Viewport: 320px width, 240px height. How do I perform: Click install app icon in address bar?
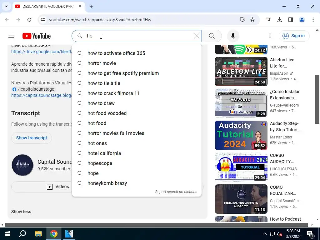[242, 20]
